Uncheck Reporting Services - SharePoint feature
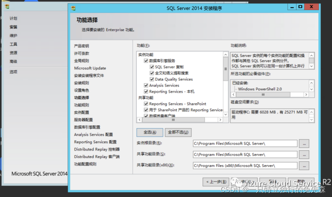332x197 pixels. point(146,104)
